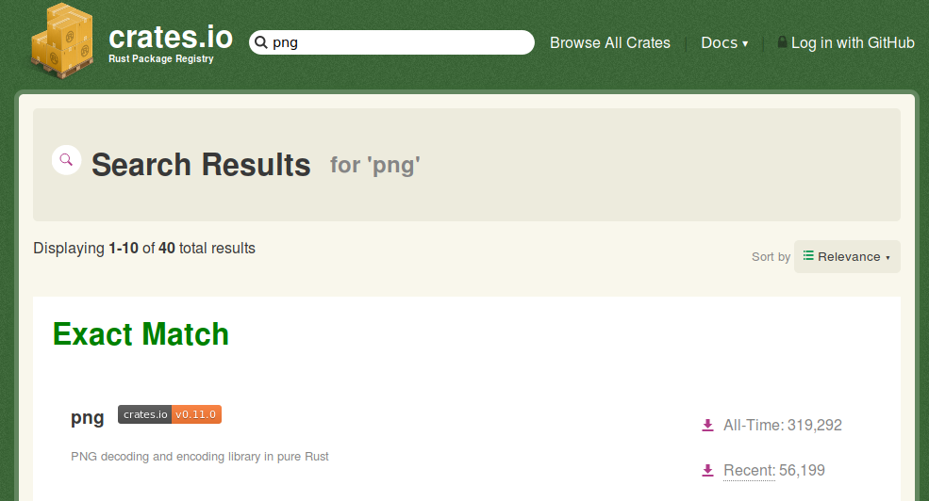929x501 pixels.
Task: Click the list icon in Sort by
Action: coord(808,255)
